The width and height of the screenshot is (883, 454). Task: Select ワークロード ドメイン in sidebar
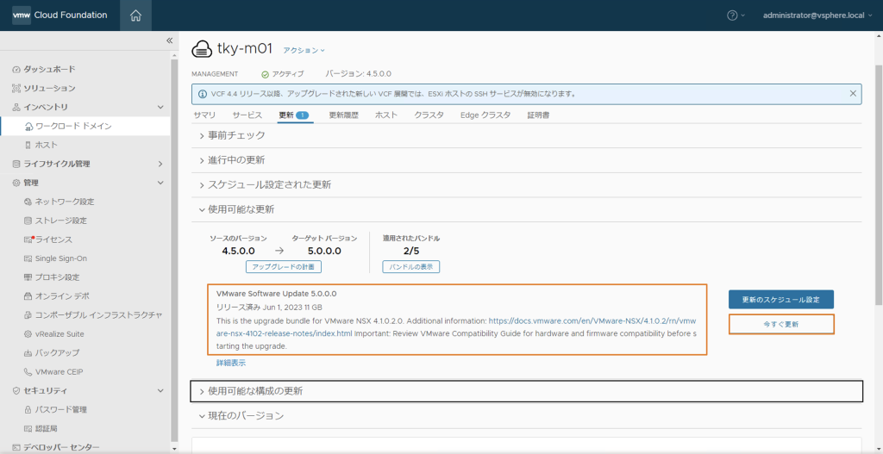click(73, 126)
